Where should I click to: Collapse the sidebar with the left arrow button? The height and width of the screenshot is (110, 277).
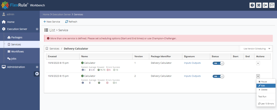pyautogui.click(x=37, y=74)
